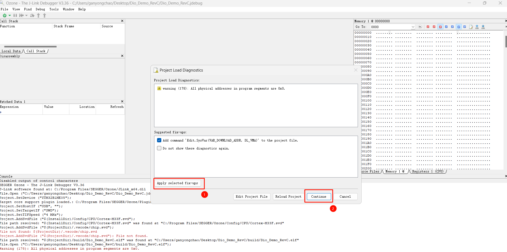Select blue 0 access width icon
The width and height of the screenshot is (507, 252).
click(x=464, y=27)
